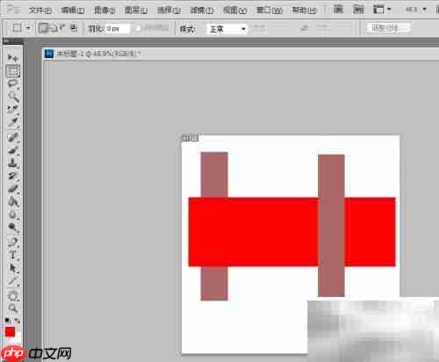
Task: Choose New Selection mode in options bar
Action: point(43,28)
